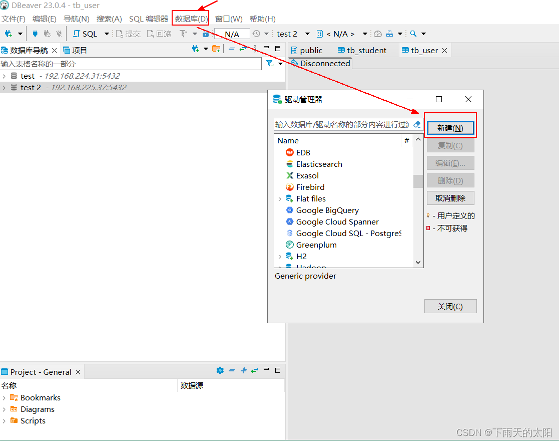Click the 回滚 rollback toolbar button
559x442 pixels.
click(x=159, y=34)
